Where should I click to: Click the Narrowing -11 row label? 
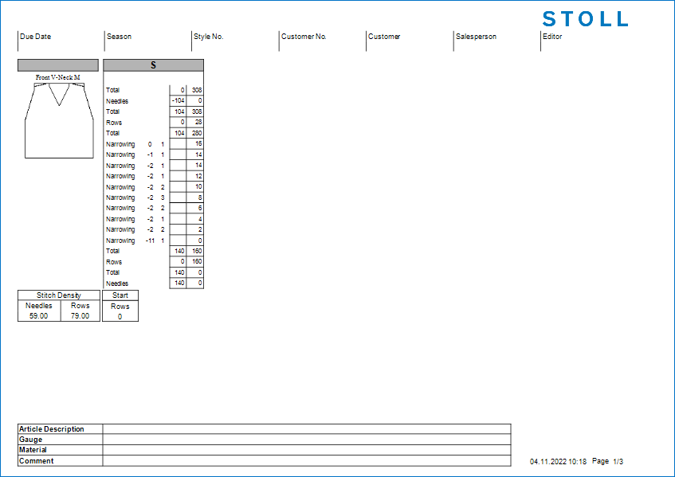click(x=120, y=240)
